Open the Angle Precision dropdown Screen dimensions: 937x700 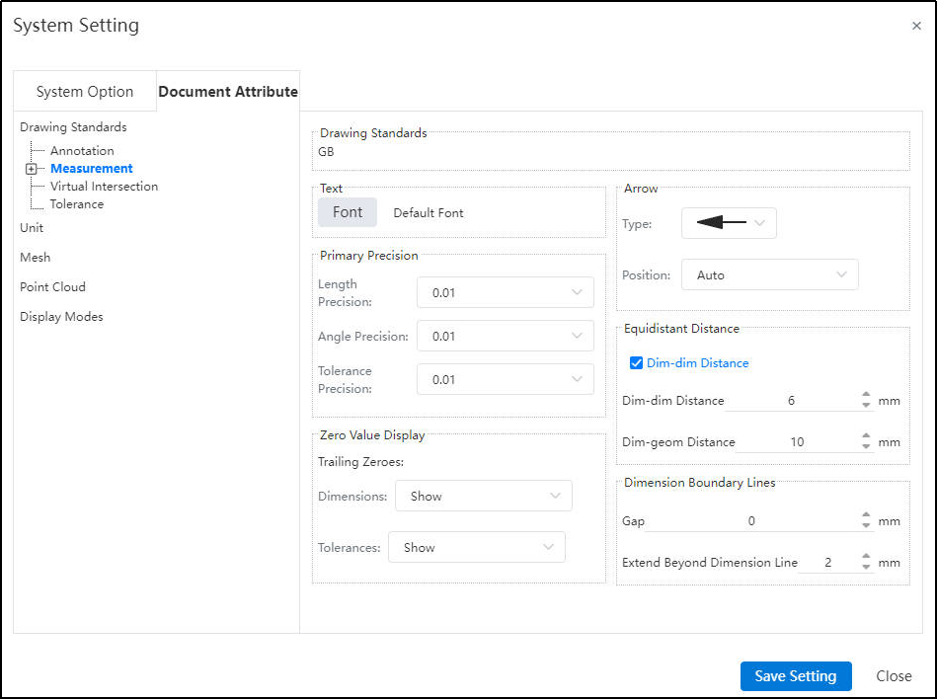505,336
